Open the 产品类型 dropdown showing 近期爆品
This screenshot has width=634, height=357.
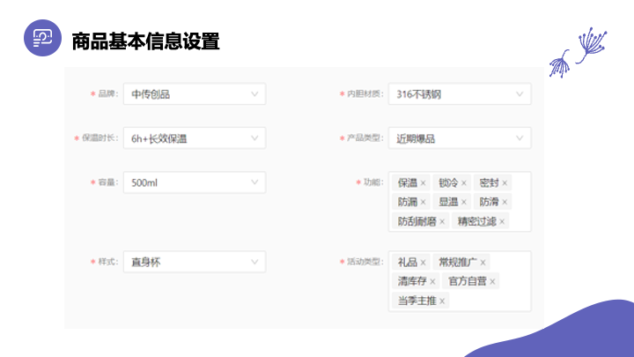[460, 138]
